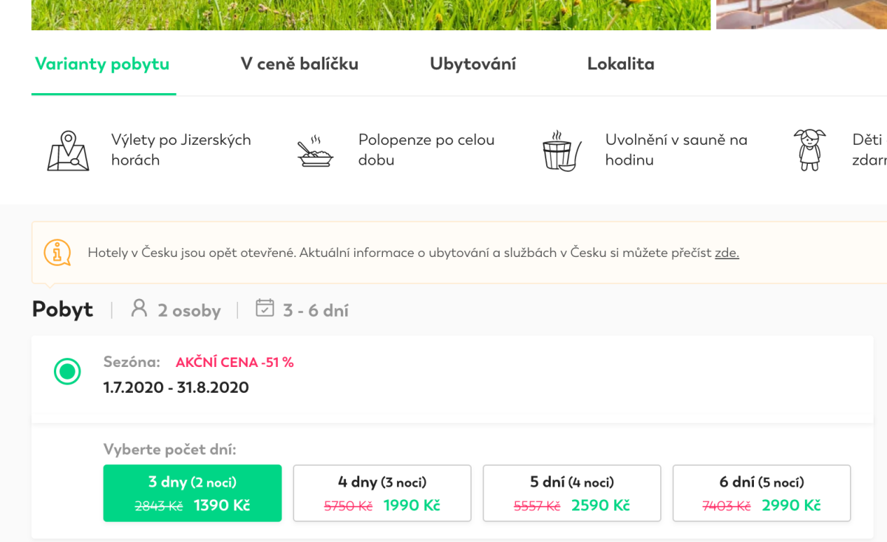
Task: Pick the 6 dní (5 nocí) stay
Action: pyautogui.click(x=761, y=493)
